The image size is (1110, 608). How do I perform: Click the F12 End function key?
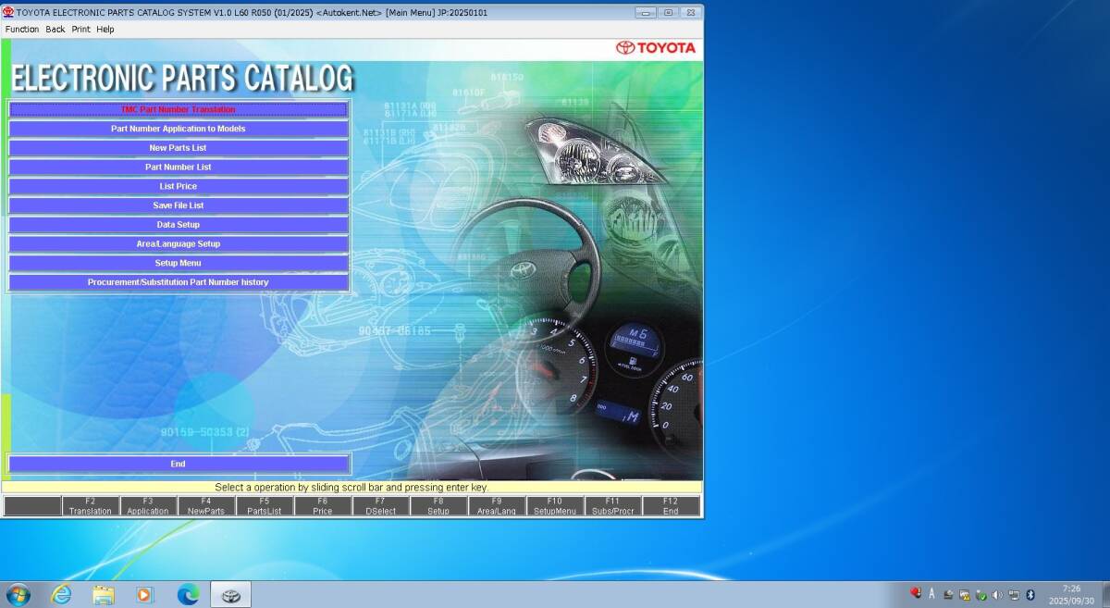671,506
